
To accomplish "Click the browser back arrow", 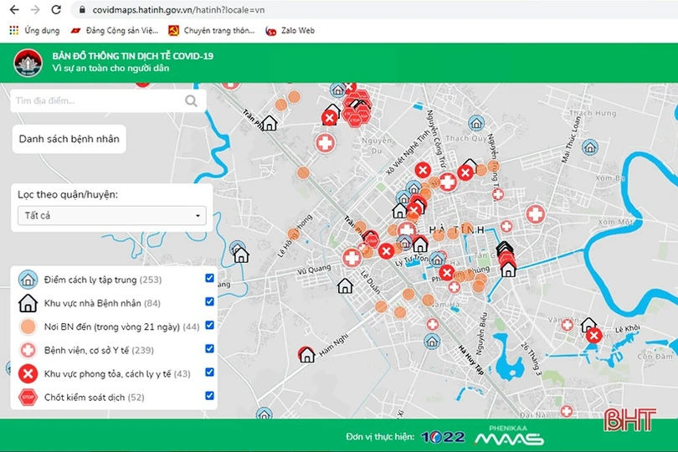I will click(13, 10).
